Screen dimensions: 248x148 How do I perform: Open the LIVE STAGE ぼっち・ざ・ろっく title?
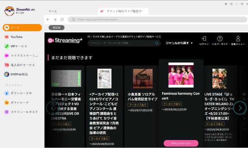pos(219,106)
